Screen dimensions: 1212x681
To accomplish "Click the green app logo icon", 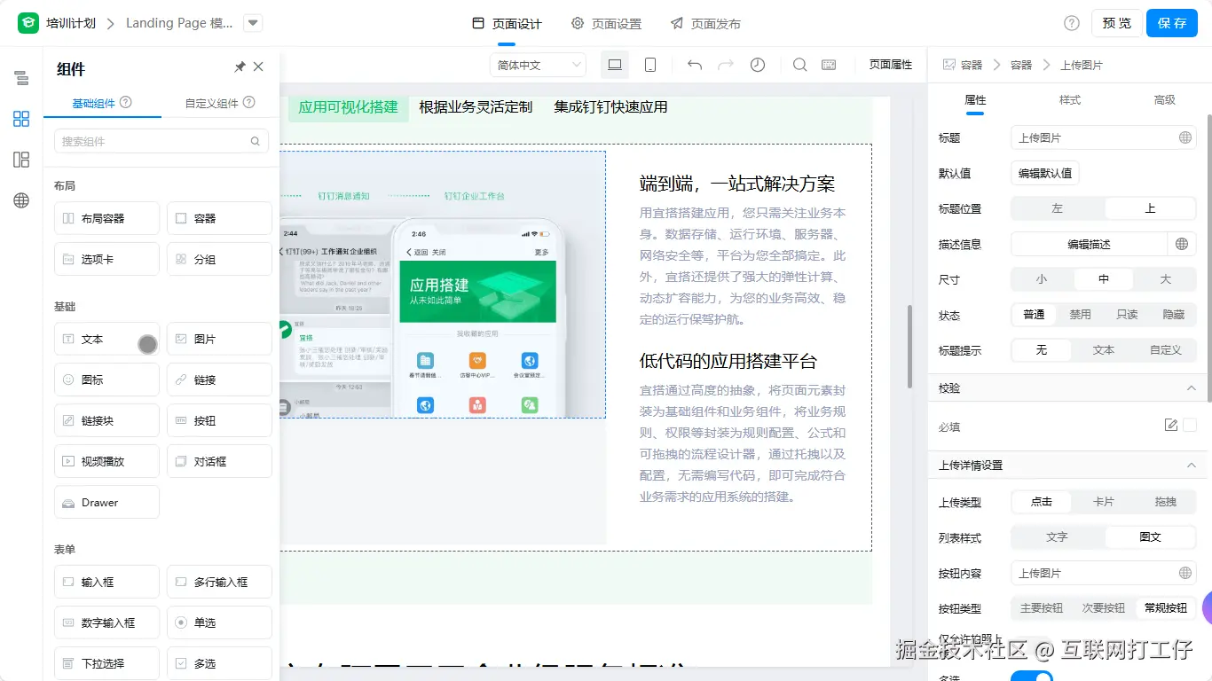I will click(28, 23).
